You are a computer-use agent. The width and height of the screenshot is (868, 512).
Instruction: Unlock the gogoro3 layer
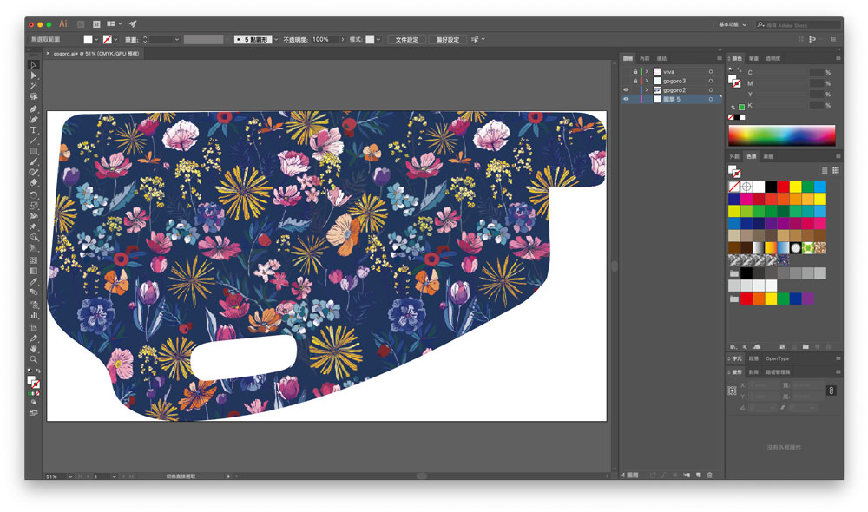(x=635, y=81)
